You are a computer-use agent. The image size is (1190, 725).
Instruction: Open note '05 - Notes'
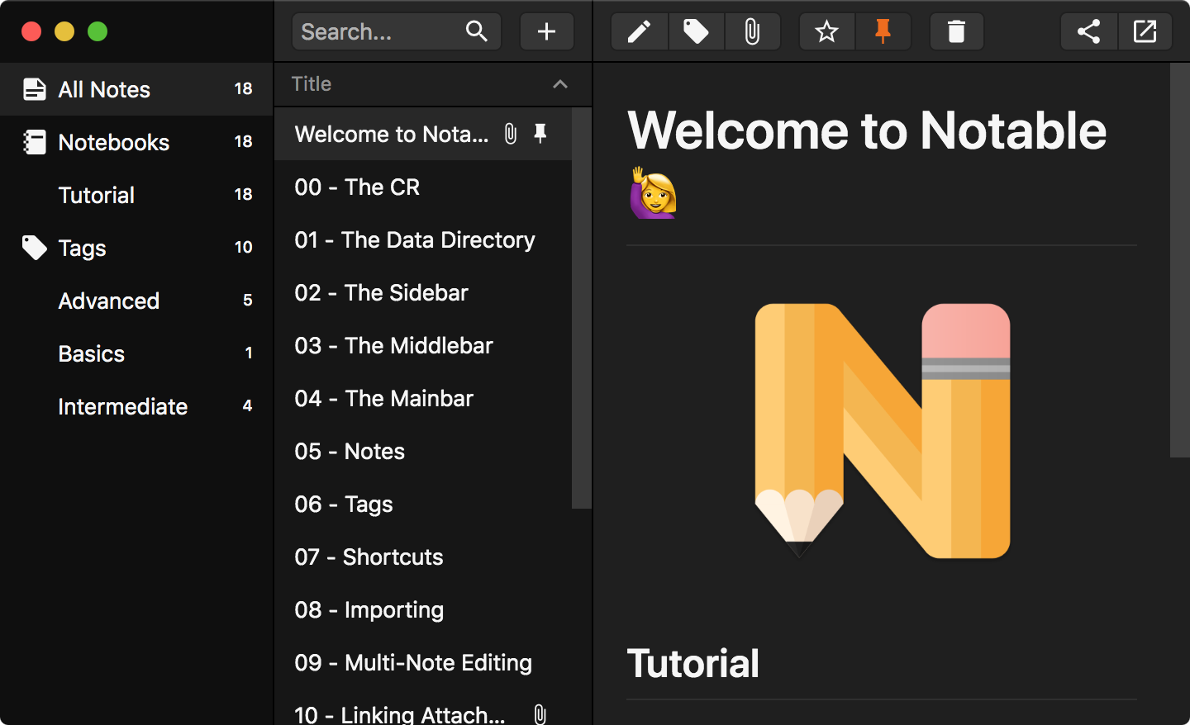tap(423, 451)
